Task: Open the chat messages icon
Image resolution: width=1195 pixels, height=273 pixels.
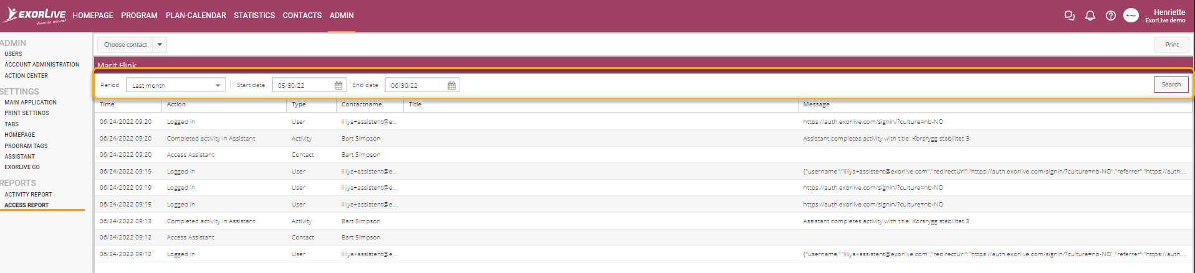Action: (x=1070, y=16)
